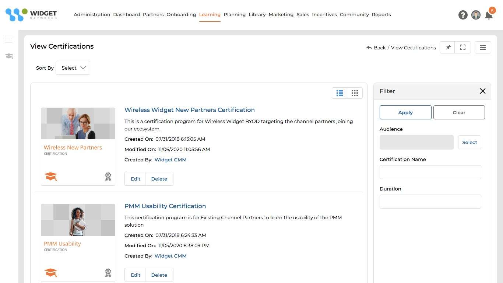Expand the page to fullscreen view
The width and height of the screenshot is (503, 283).
click(462, 47)
